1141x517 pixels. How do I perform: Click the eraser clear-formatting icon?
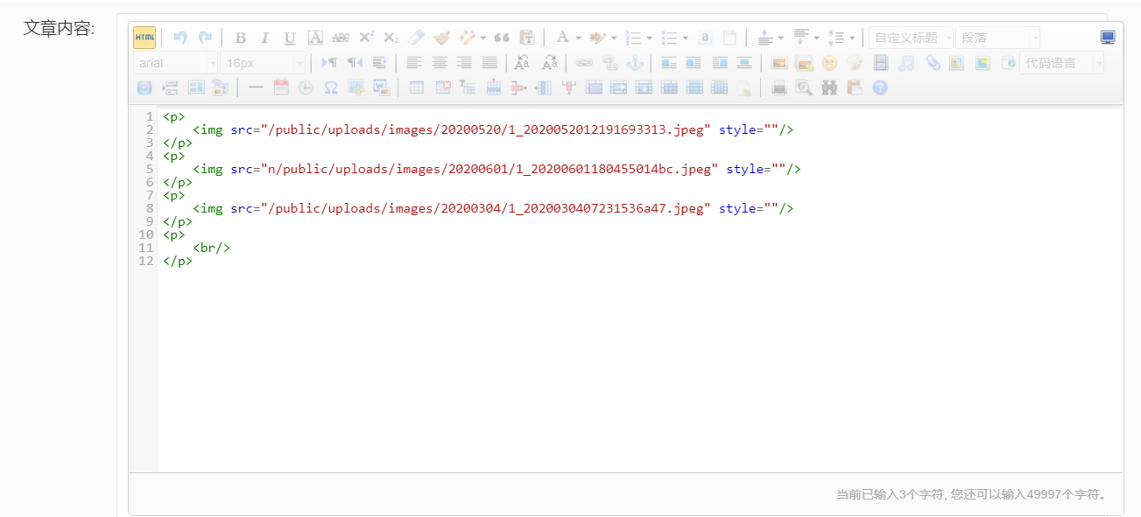[416, 38]
